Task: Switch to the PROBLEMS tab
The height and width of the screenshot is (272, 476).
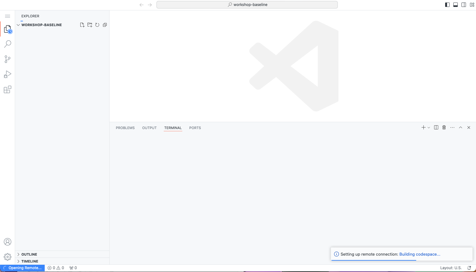Action: [x=125, y=128]
